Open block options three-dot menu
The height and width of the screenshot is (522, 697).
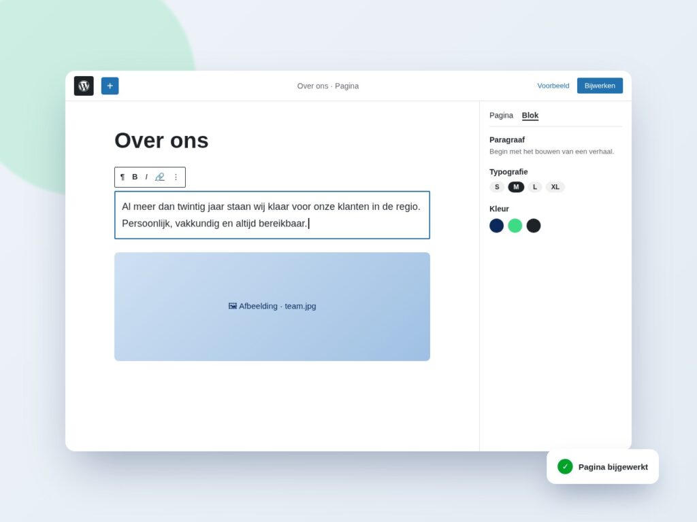click(x=176, y=177)
